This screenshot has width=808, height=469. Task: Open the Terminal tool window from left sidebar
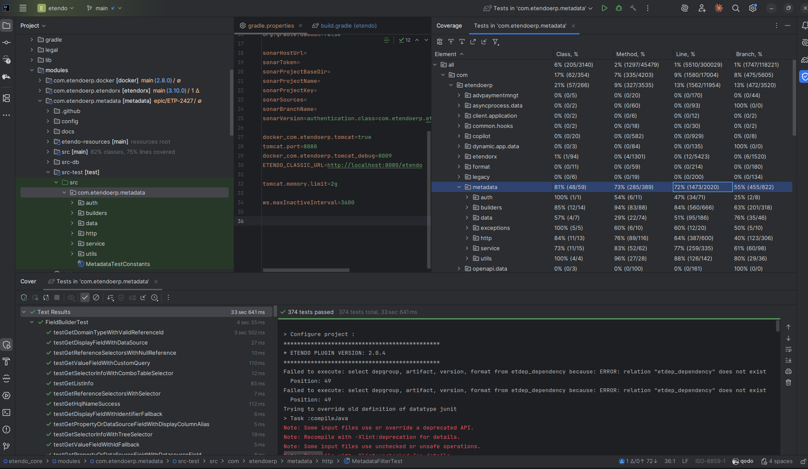tap(6, 412)
